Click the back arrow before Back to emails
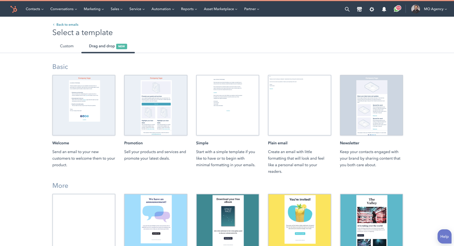The height and width of the screenshot is (246, 454). click(54, 25)
